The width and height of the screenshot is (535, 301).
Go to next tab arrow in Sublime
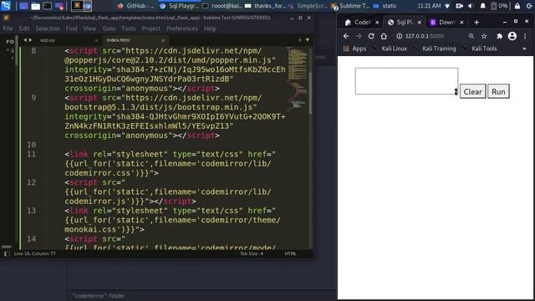point(30,40)
